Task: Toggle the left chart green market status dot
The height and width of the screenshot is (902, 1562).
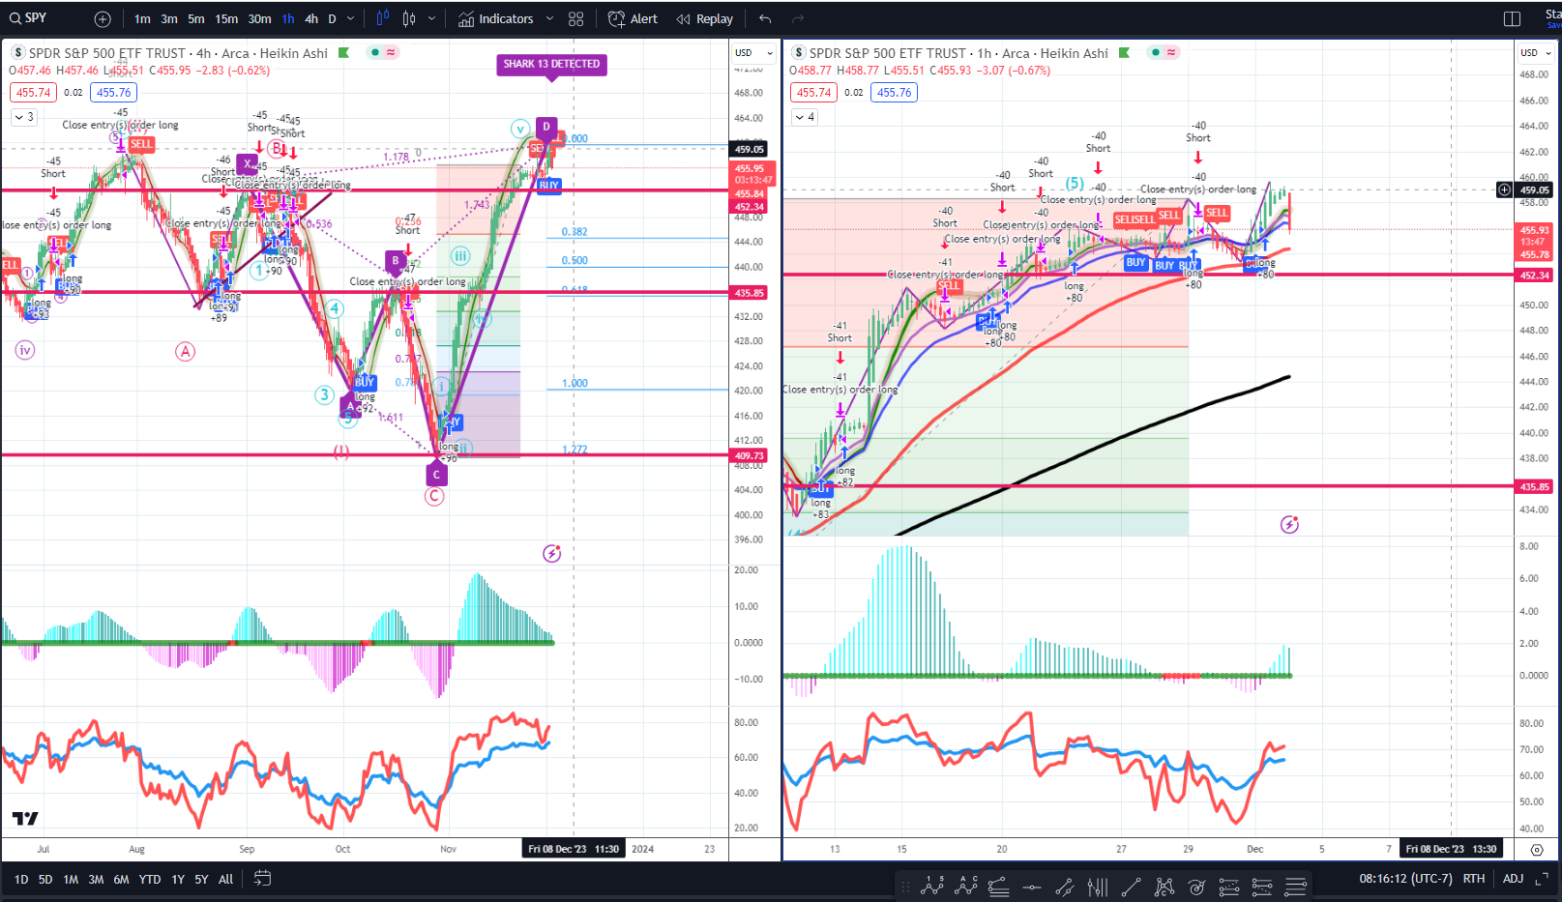Action: (x=375, y=52)
